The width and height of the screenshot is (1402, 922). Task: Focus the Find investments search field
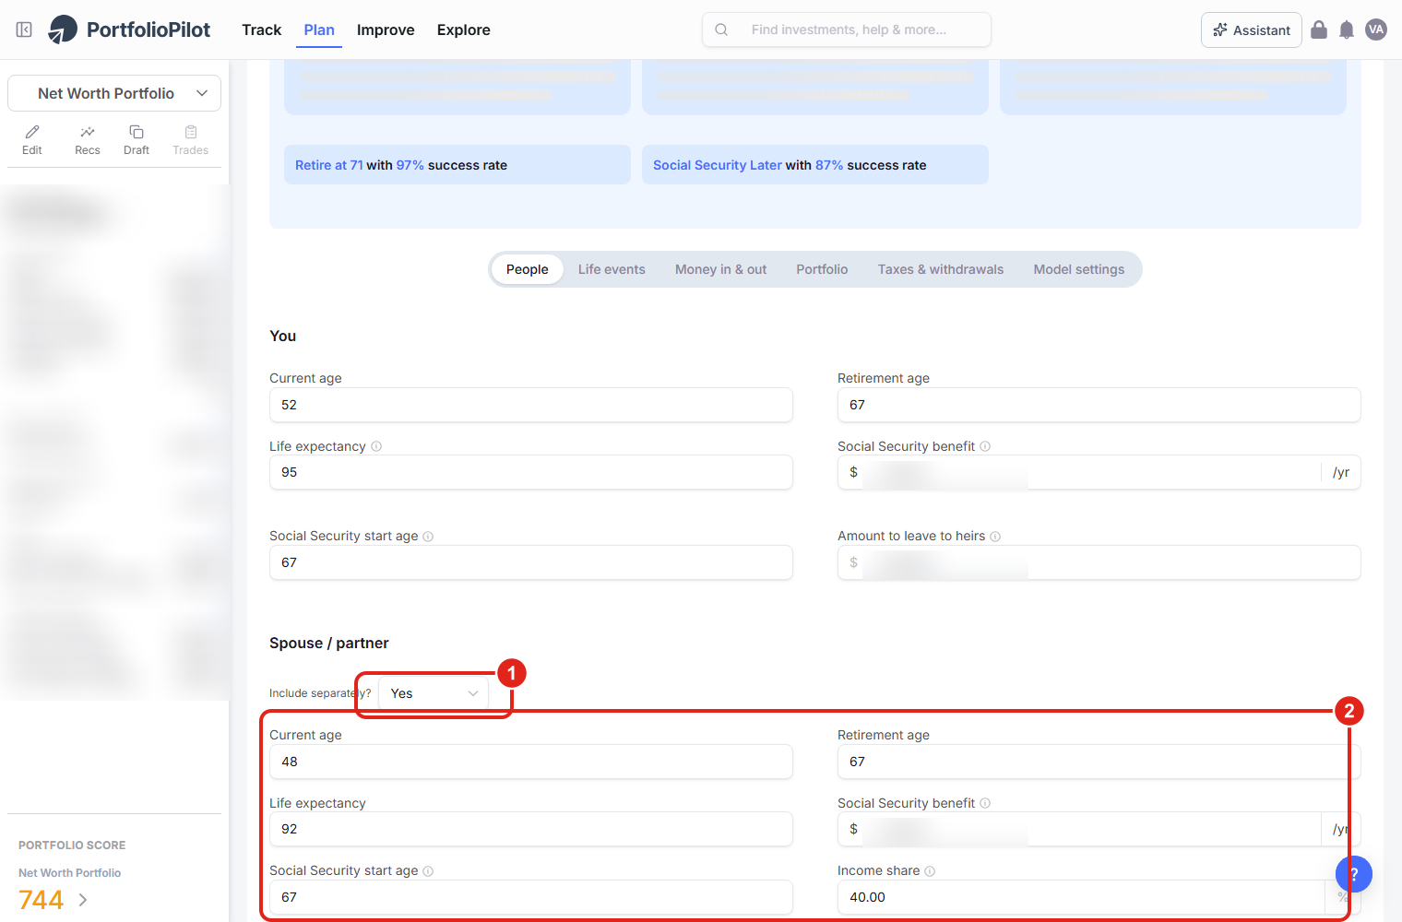(x=847, y=30)
